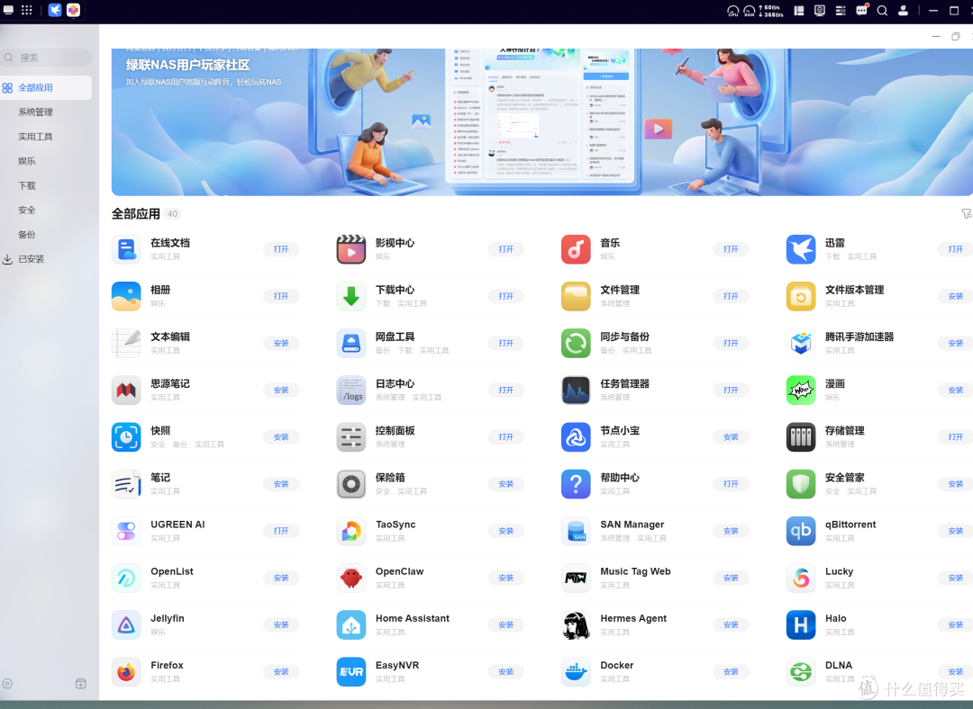Open the settings icon at sidebar bottom

(7, 684)
